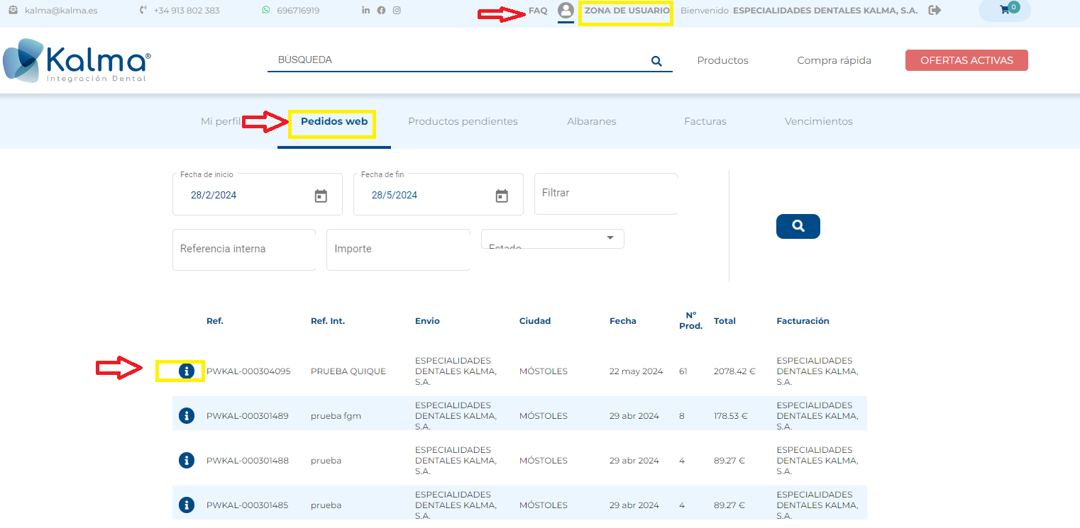This screenshot has width=1080, height=528.
Task: Select the Pedidos web tab
Action: pos(334,121)
